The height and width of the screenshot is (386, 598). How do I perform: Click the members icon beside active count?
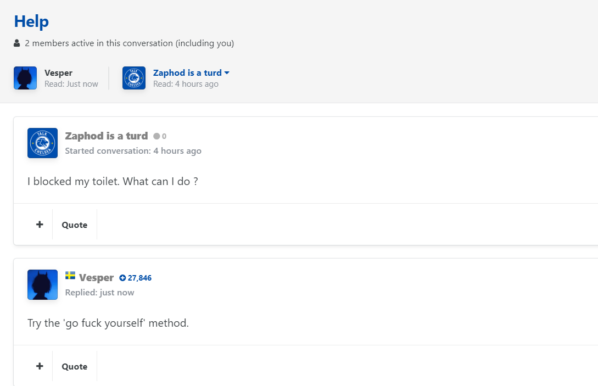tap(17, 43)
